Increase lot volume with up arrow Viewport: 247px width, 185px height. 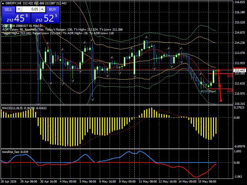[42, 9]
